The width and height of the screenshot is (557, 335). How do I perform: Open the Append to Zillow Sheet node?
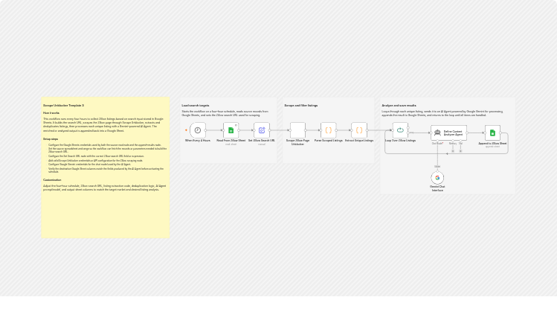492,133
